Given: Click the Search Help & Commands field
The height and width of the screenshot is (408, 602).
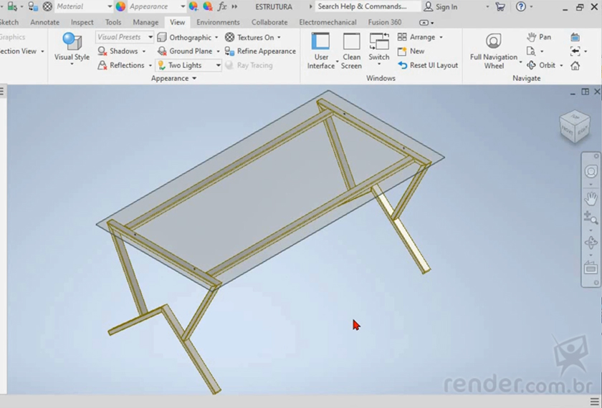Looking at the screenshot, I should coord(363,6).
